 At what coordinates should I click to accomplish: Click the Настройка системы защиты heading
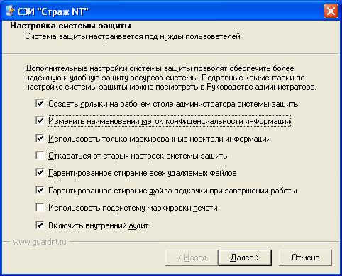point(70,26)
